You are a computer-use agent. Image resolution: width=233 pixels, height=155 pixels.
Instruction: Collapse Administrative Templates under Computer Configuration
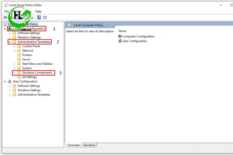pyautogui.click(x=10, y=42)
